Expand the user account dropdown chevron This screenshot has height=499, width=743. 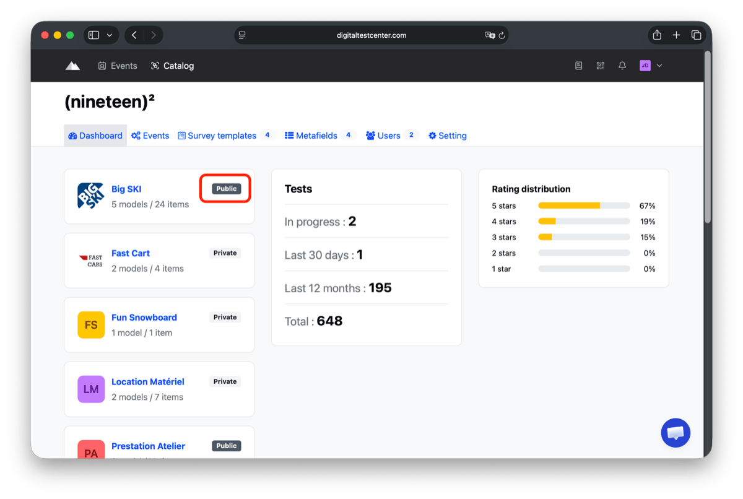click(x=659, y=66)
